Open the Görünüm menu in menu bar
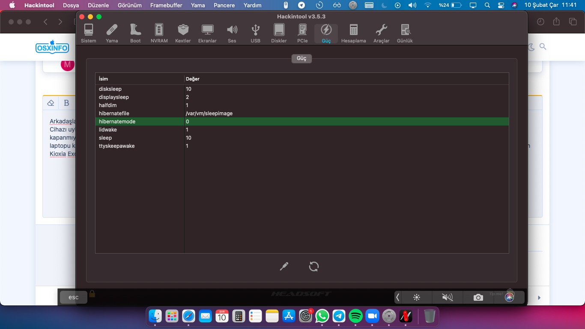Viewport: 585px width, 329px height. tap(129, 5)
